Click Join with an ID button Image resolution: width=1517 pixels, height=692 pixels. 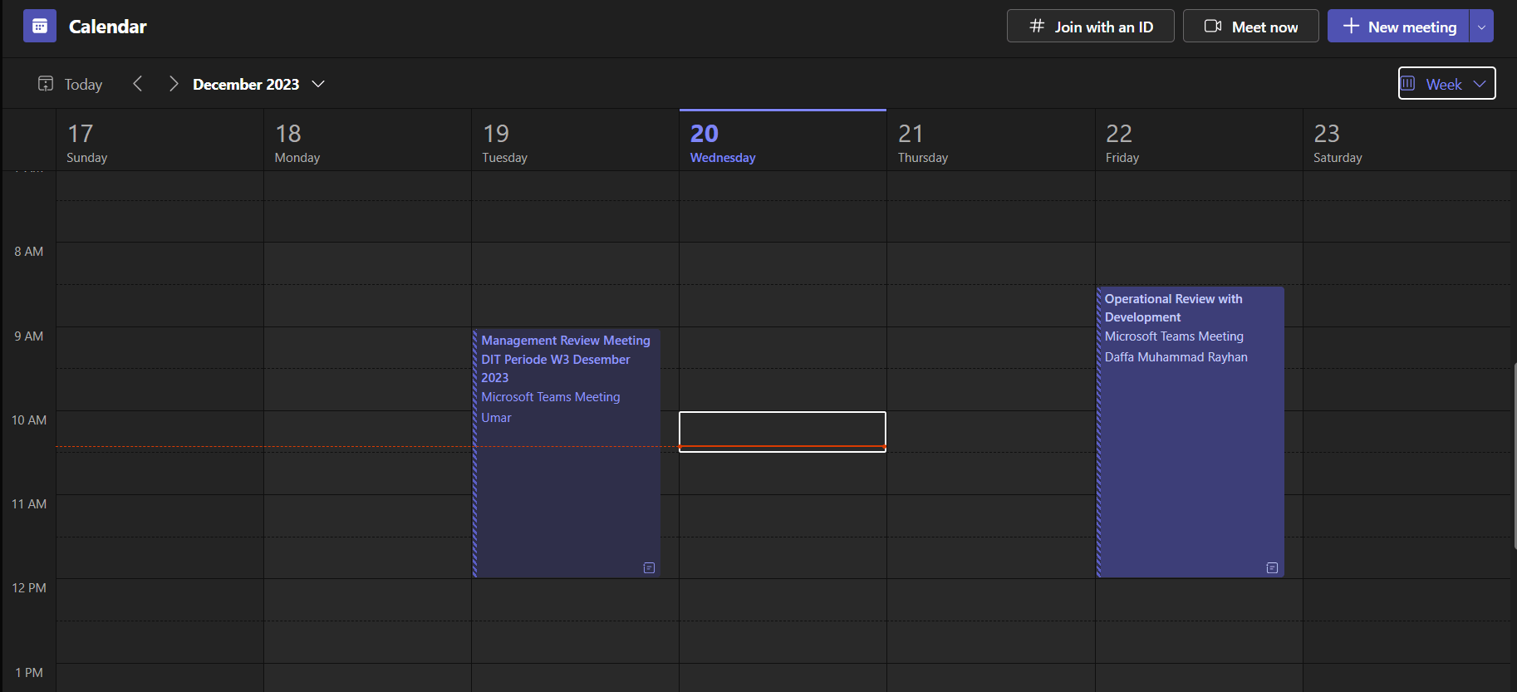pos(1091,26)
